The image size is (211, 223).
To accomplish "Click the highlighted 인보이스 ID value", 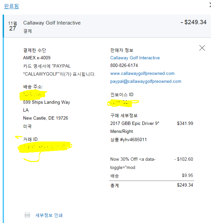I will click(123, 102).
